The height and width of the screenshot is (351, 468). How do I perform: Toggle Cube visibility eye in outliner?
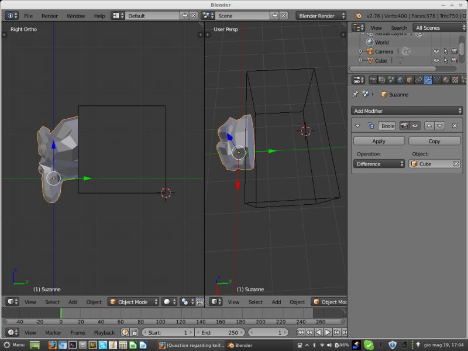tap(436, 60)
